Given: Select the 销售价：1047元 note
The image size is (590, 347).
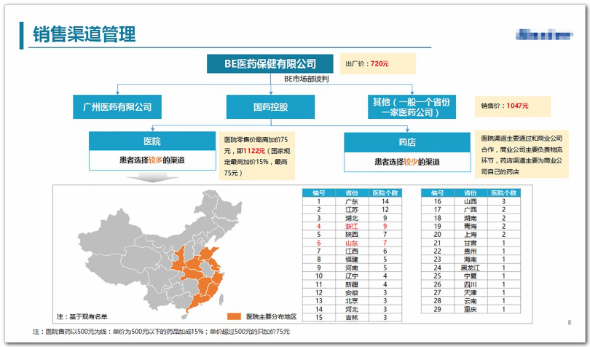Looking at the screenshot, I should coord(513,106).
